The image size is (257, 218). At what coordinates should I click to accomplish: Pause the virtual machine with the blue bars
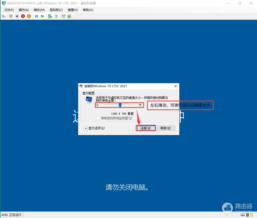tap(37, 16)
